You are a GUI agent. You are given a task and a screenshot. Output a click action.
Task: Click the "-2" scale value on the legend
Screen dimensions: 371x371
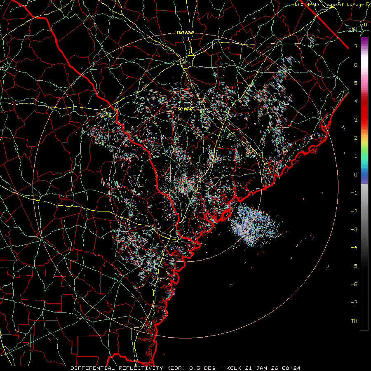(x=354, y=211)
